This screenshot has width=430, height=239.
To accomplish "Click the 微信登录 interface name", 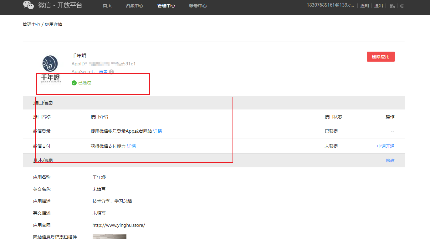I will [42, 131].
